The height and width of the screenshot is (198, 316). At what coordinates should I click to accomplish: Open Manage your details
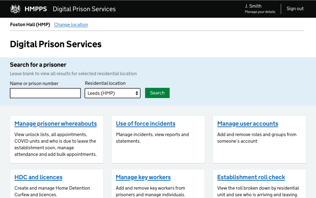tap(260, 12)
